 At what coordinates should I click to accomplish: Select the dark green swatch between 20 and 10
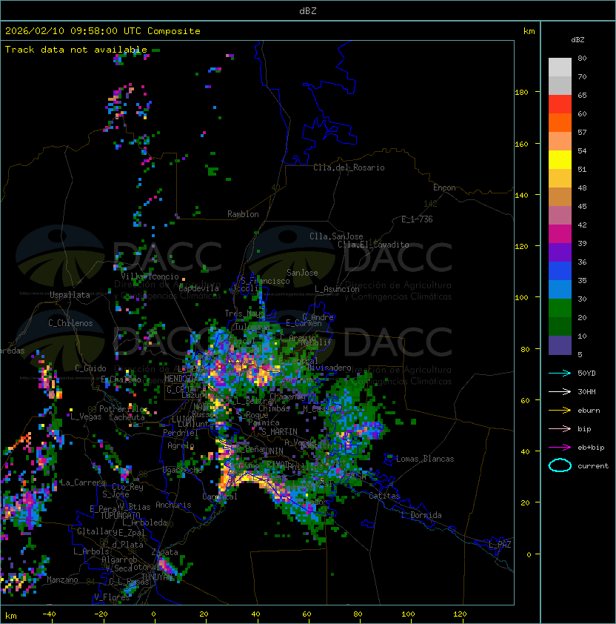(x=560, y=326)
